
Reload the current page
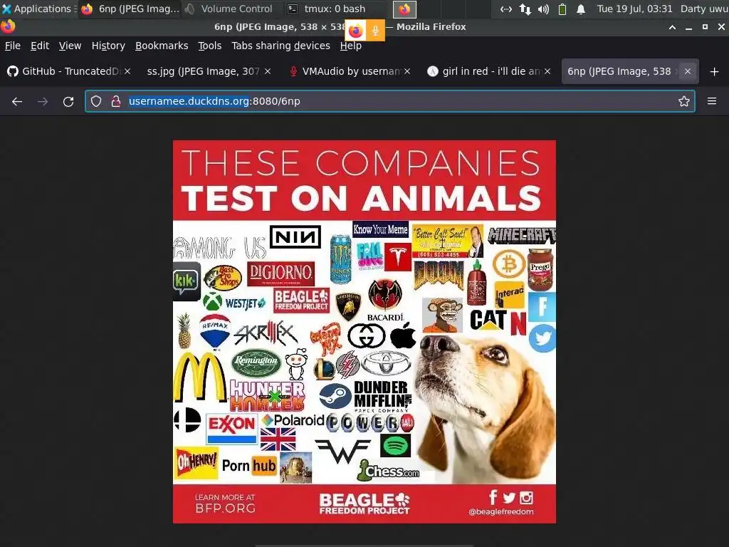(x=68, y=101)
